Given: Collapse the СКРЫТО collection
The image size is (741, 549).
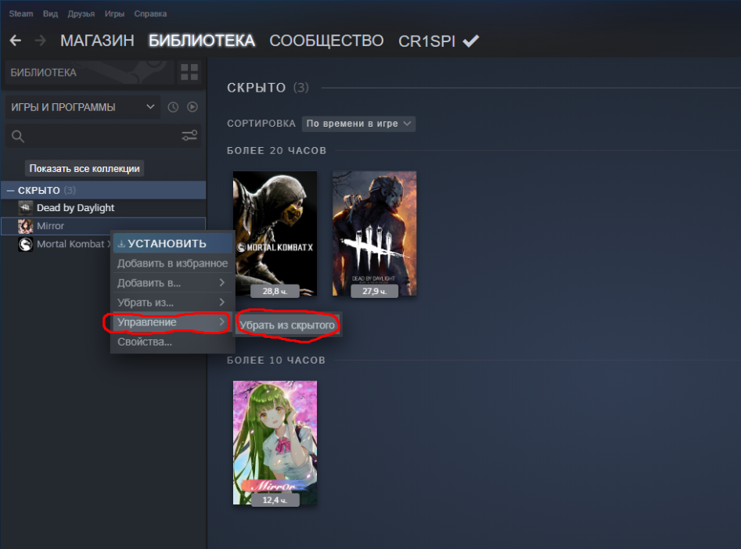Looking at the screenshot, I should click(10, 190).
